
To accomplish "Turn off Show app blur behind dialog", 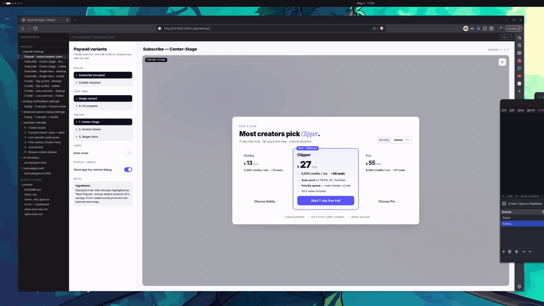I will pyautogui.click(x=128, y=169).
